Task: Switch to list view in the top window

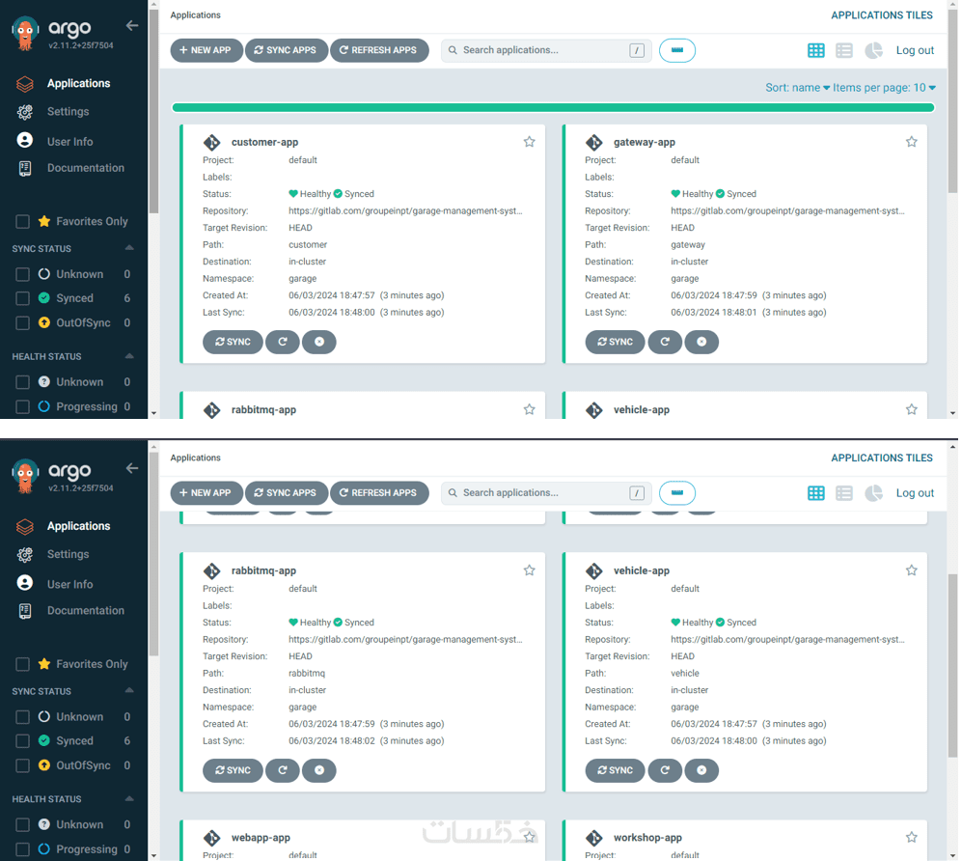Action: 843,50
